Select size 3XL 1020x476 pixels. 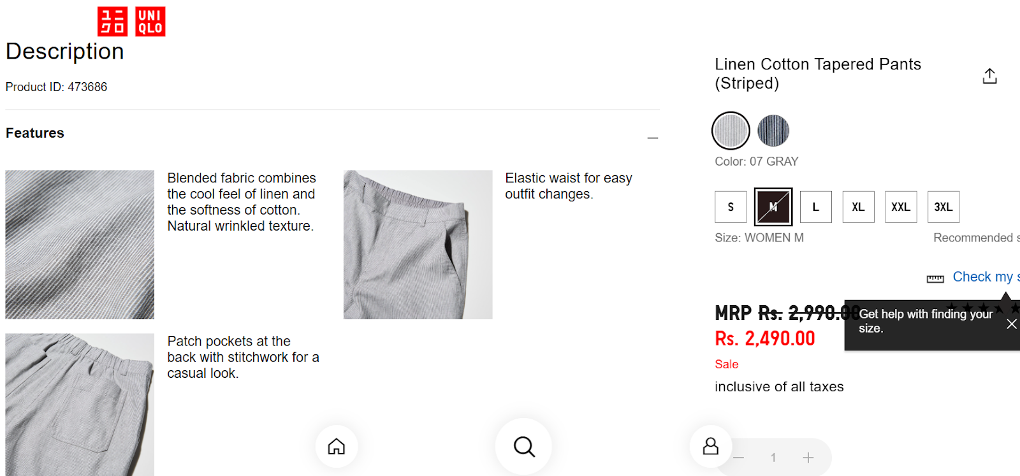click(x=943, y=206)
